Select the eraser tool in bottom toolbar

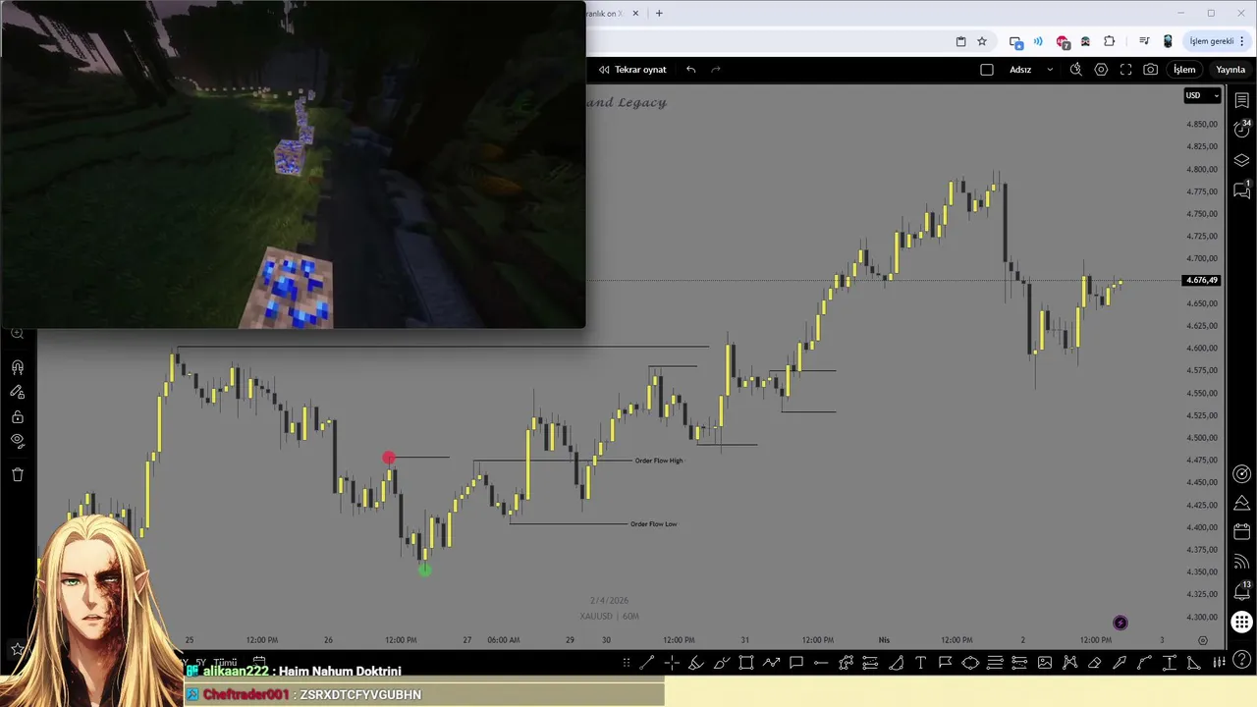[x=1095, y=663]
